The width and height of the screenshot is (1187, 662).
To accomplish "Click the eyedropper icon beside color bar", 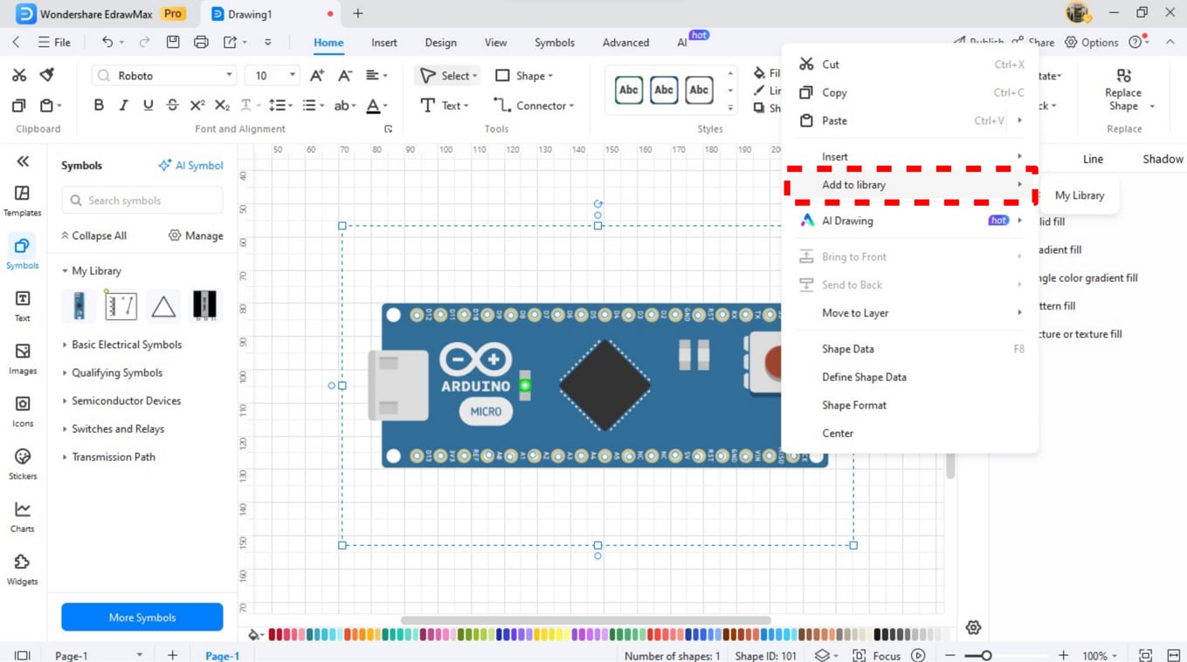I will [254, 634].
